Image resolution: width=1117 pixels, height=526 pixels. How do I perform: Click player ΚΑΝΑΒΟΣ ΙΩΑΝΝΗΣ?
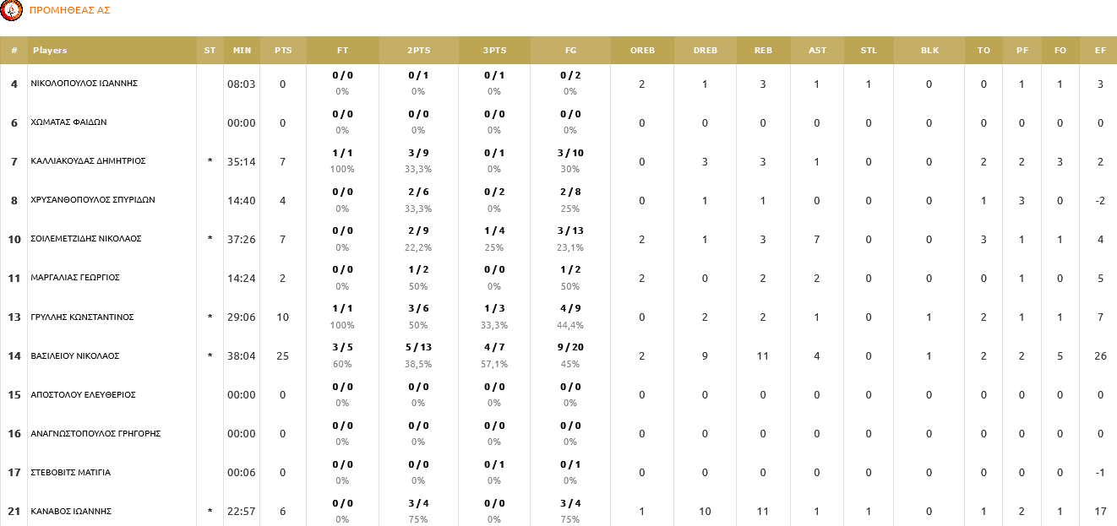tap(71, 512)
